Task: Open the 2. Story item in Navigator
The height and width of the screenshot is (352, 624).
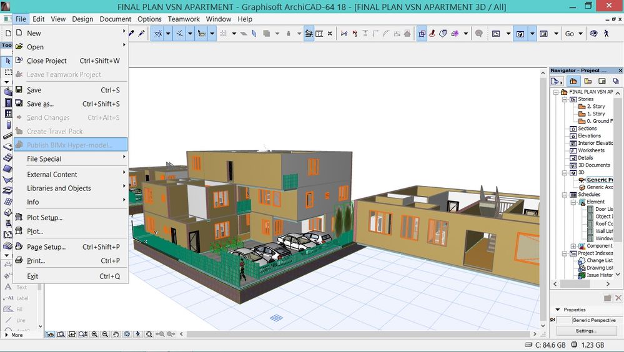Action: [x=595, y=107]
